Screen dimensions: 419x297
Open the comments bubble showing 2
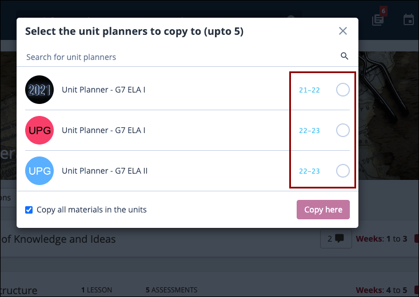(336, 239)
